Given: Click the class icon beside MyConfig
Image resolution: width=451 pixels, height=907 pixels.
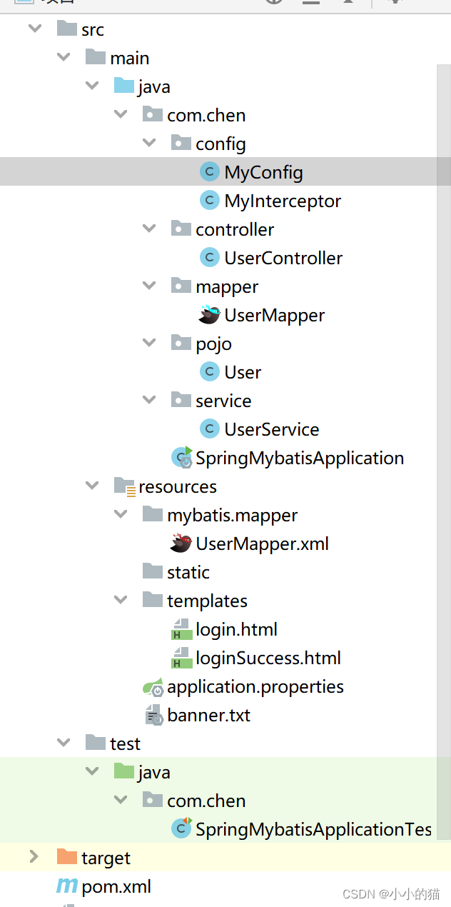Looking at the screenshot, I should pyautogui.click(x=210, y=171).
